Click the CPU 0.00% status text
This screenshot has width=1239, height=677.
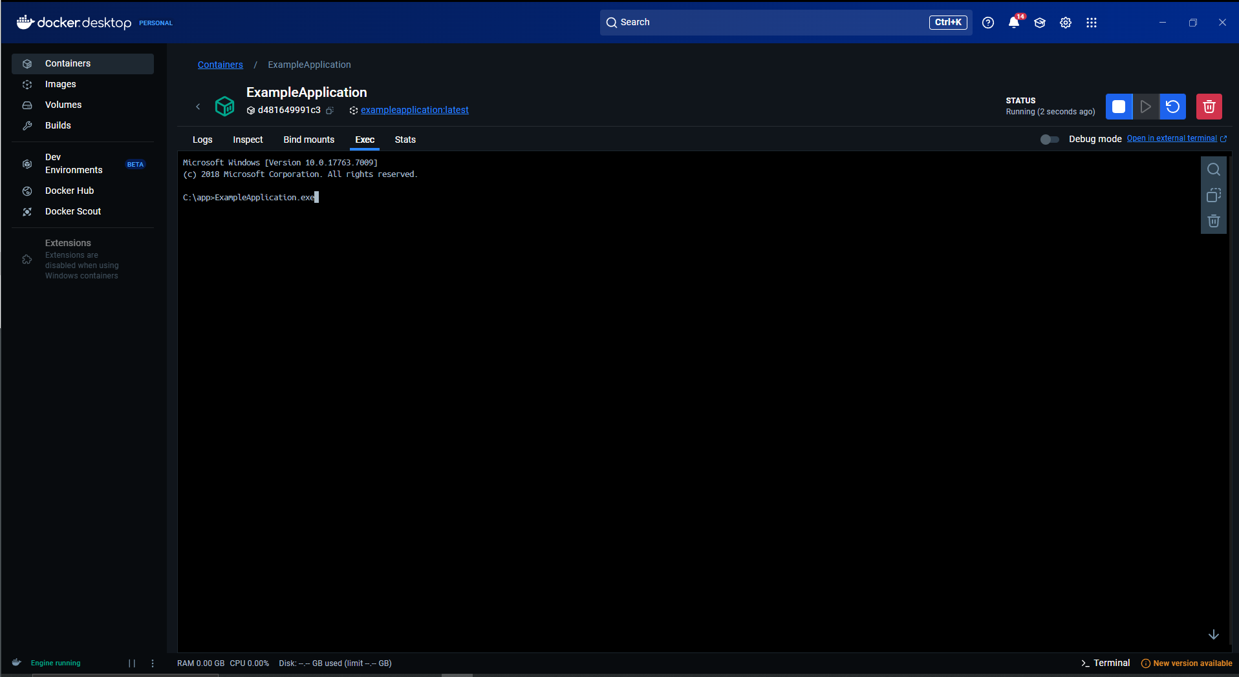[249, 663]
